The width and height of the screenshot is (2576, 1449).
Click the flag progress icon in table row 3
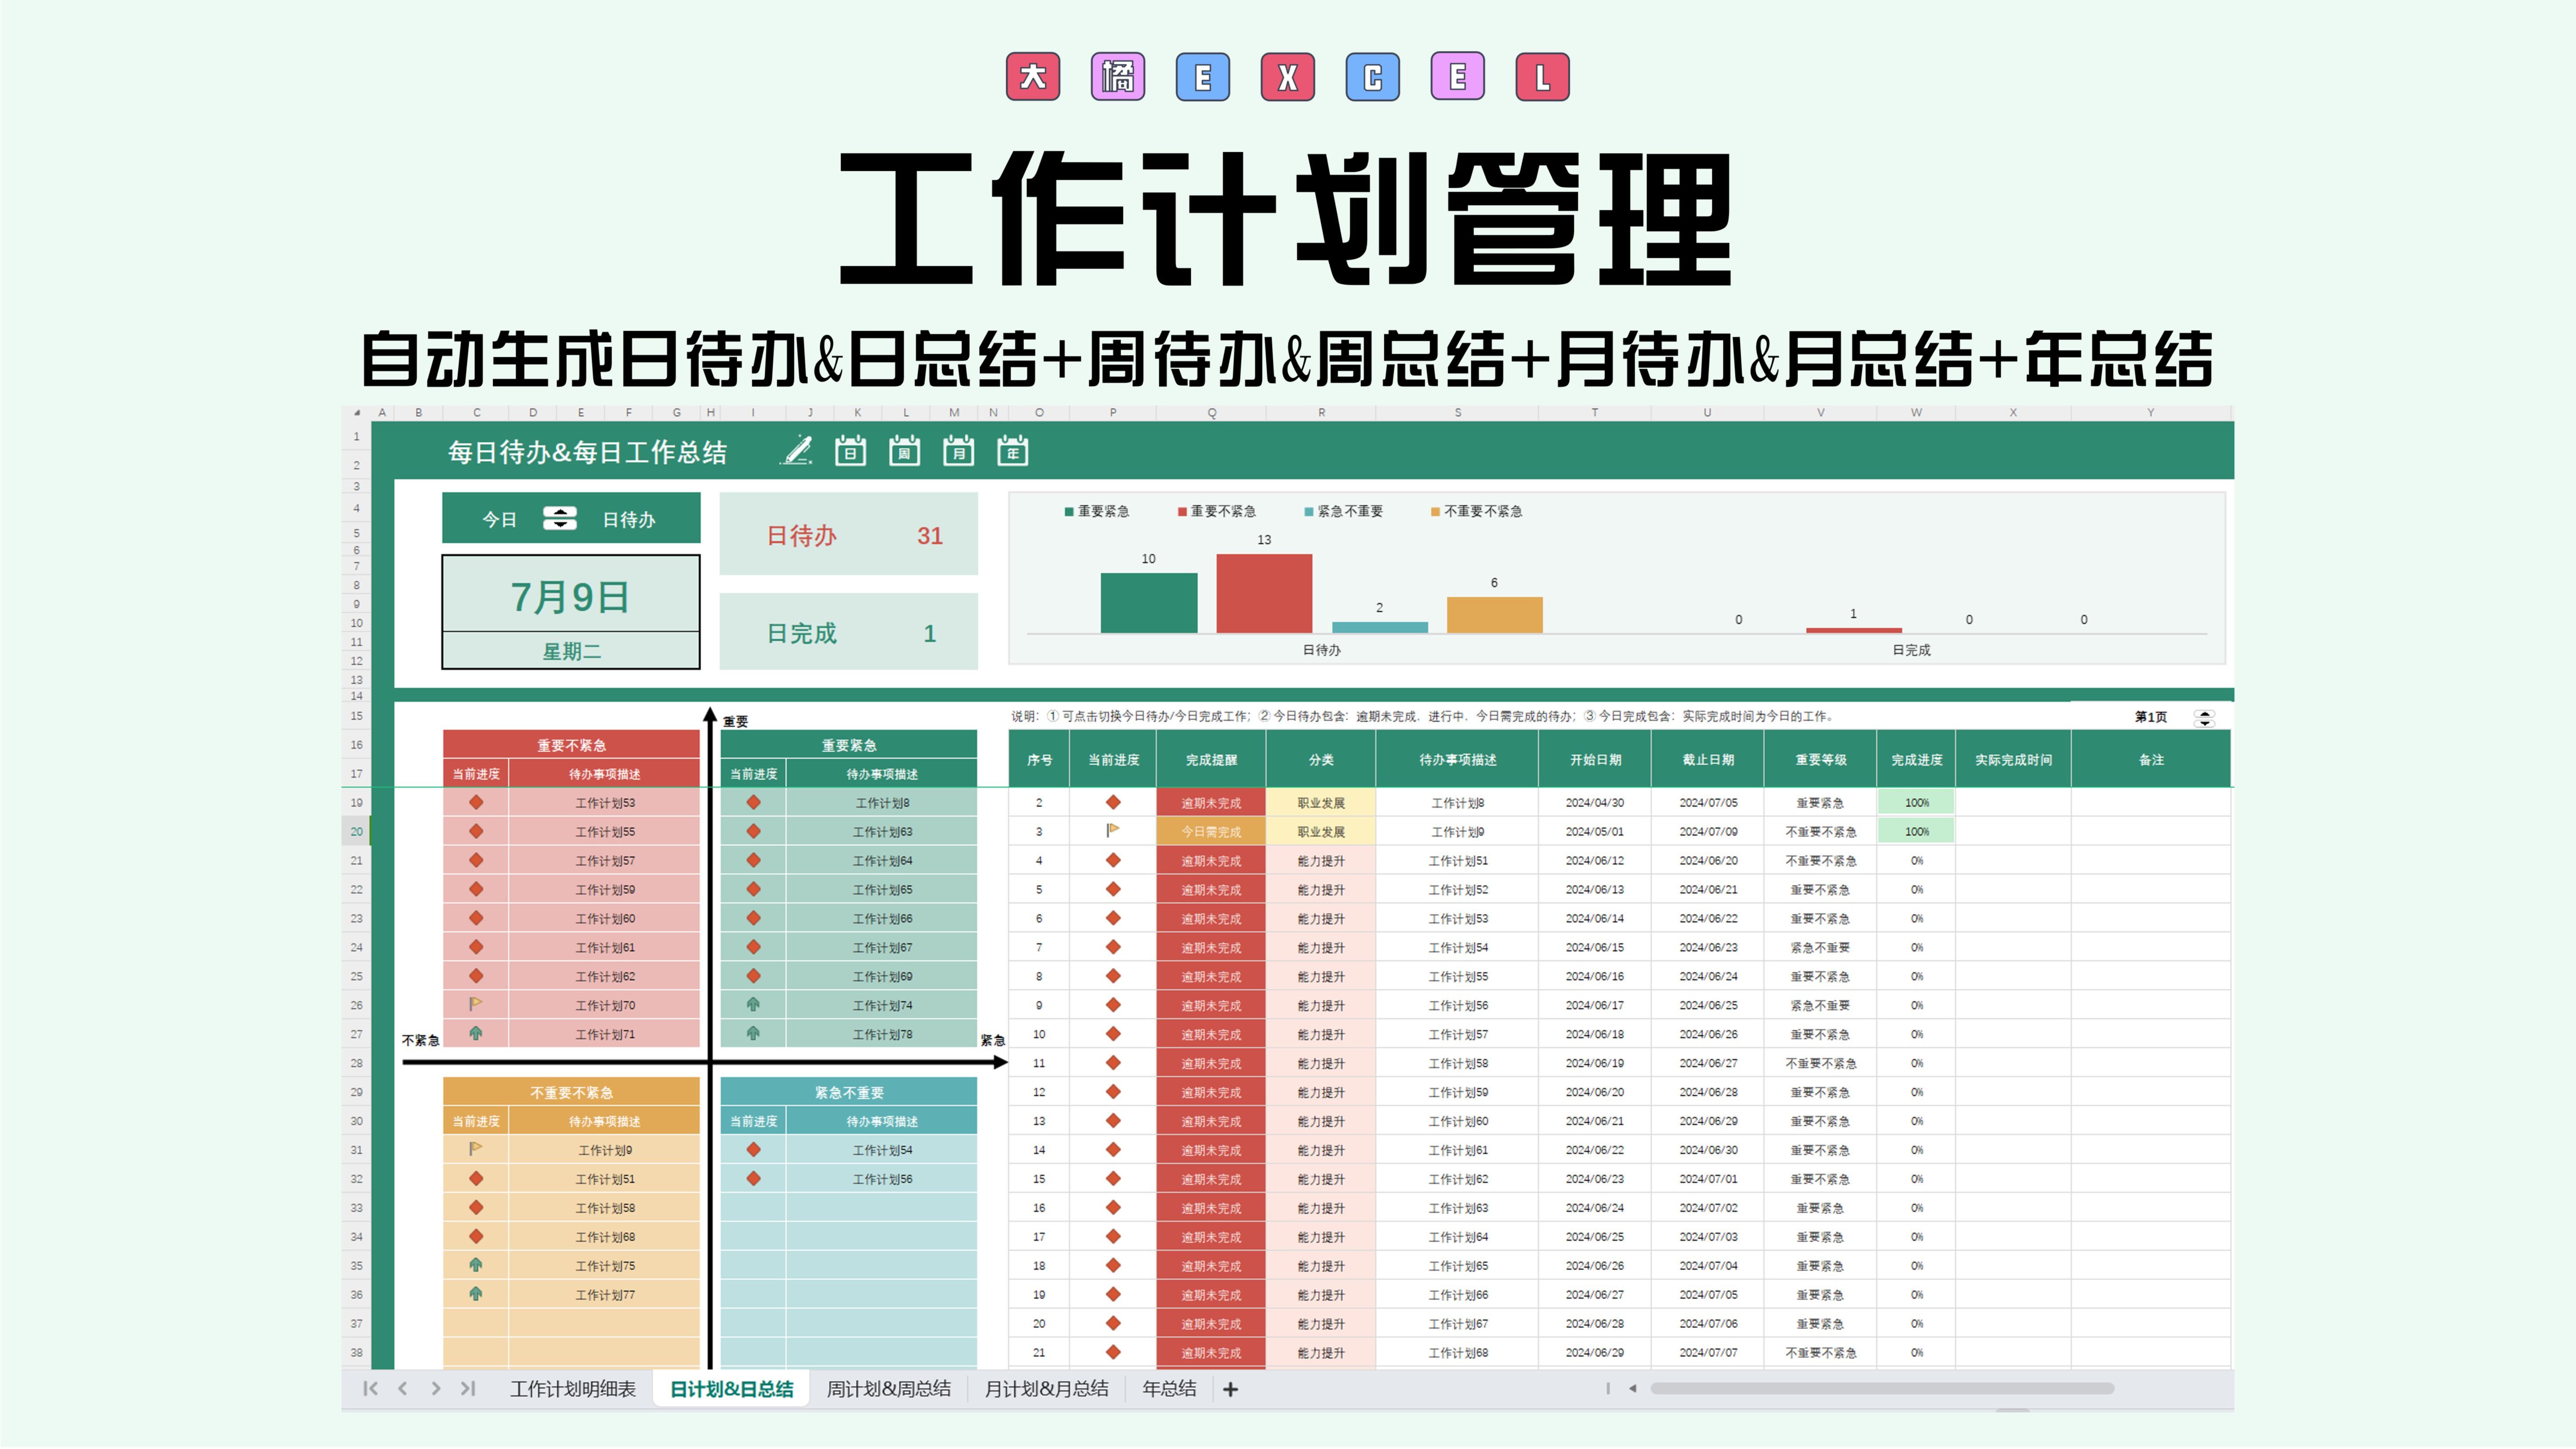(x=1113, y=830)
